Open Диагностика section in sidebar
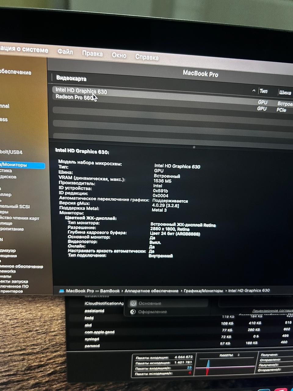The height and width of the screenshot is (391, 293). pyautogui.click(x=9, y=171)
